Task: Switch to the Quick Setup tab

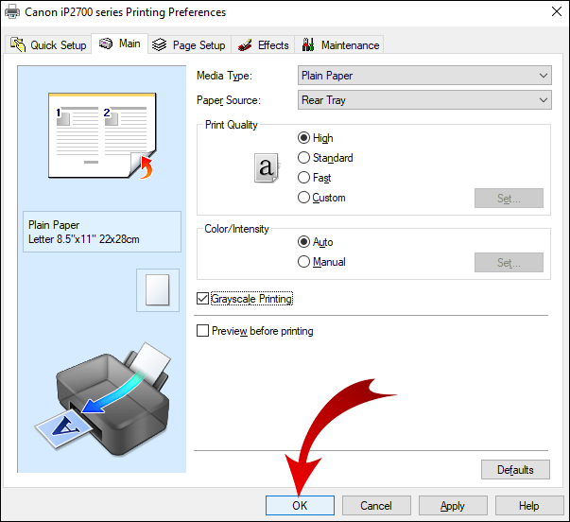Action: [47, 44]
